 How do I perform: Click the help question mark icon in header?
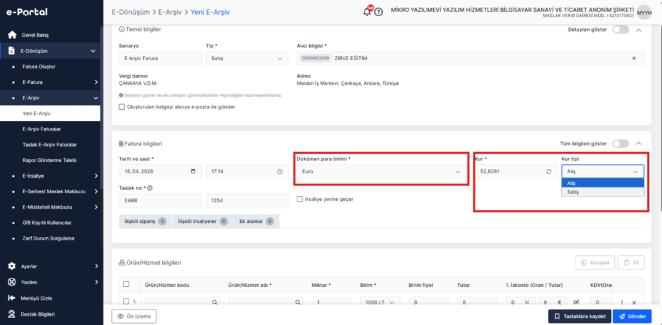pyautogui.click(x=379, y=12)
